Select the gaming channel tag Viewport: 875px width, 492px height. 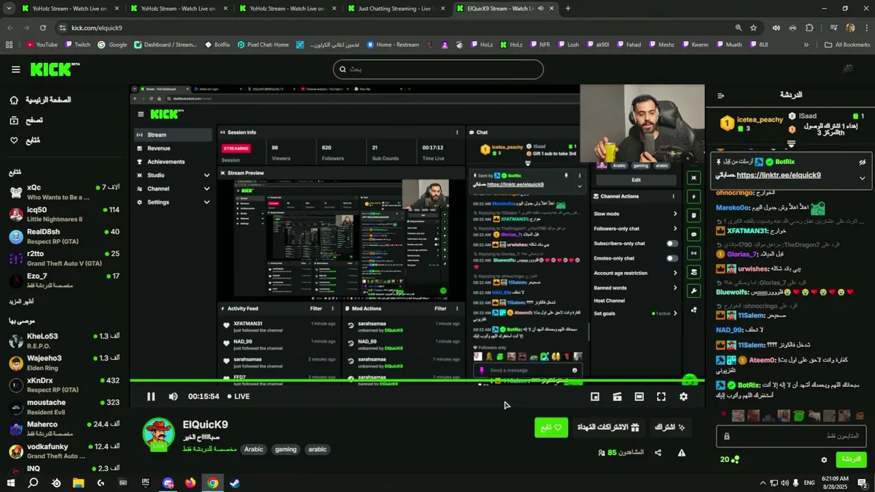point(286,450)
